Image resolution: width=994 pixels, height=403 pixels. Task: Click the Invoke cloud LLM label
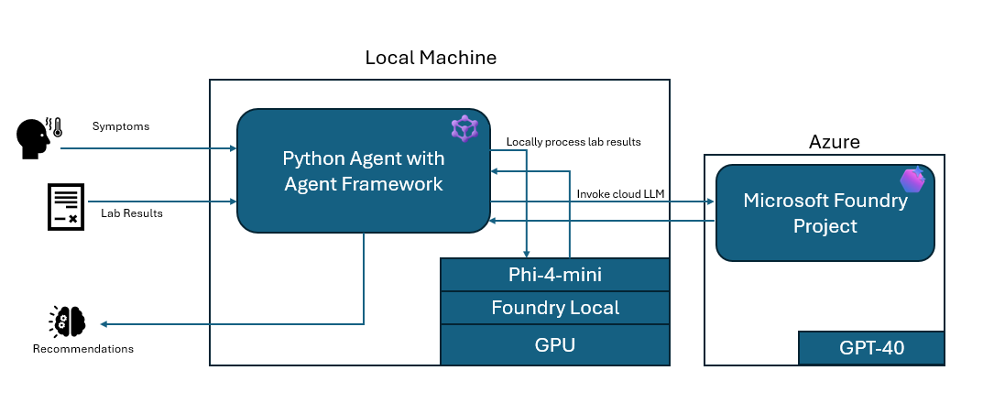620,193
